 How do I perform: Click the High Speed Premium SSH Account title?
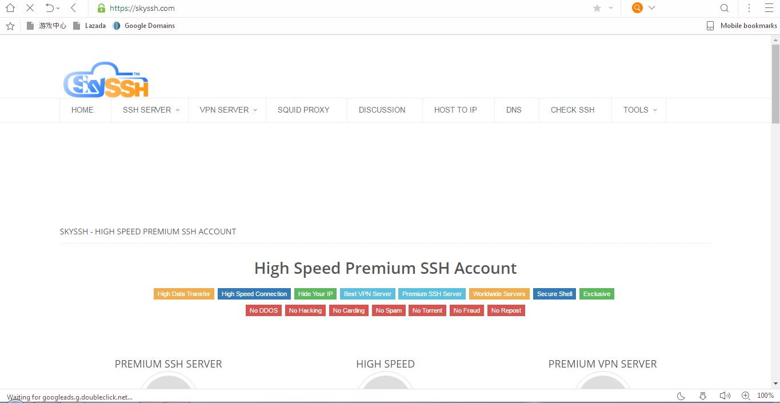tap(386, 268)
